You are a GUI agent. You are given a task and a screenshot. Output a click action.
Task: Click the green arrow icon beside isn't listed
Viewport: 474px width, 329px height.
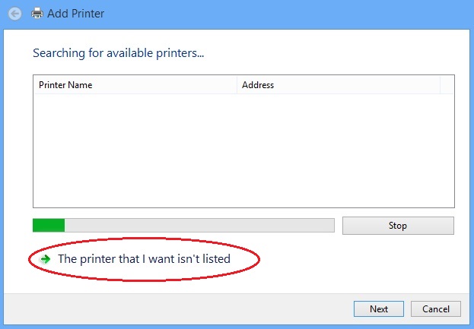tap(46, 259)
